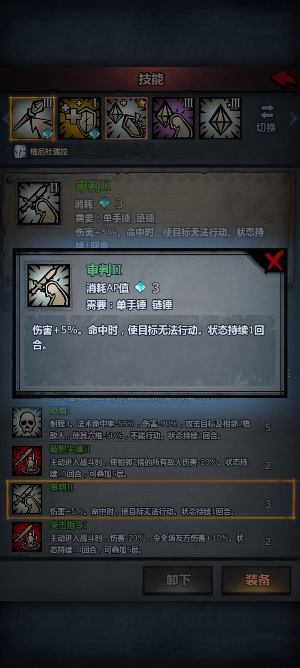This screenshot has width=300, height=668.
Task: Select the starred crystal skill slot
Action: pyautogui.click(x=126, y=119)
